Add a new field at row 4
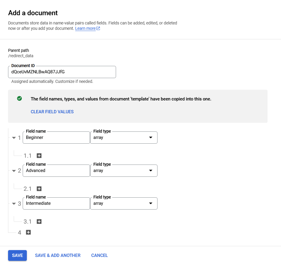This screenshot has width=281, height=279. pyautogui.click(x=28, y=232)
